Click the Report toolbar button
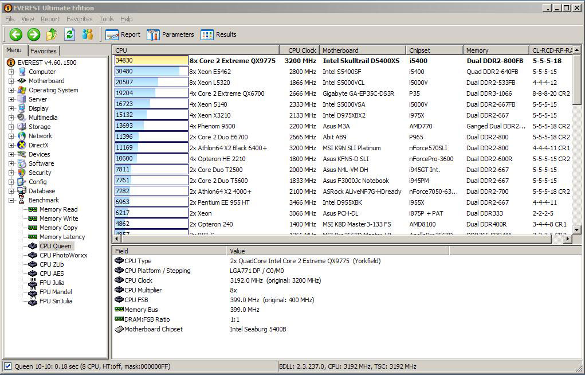The image size is (585, 375). click(x=123, y=35)
